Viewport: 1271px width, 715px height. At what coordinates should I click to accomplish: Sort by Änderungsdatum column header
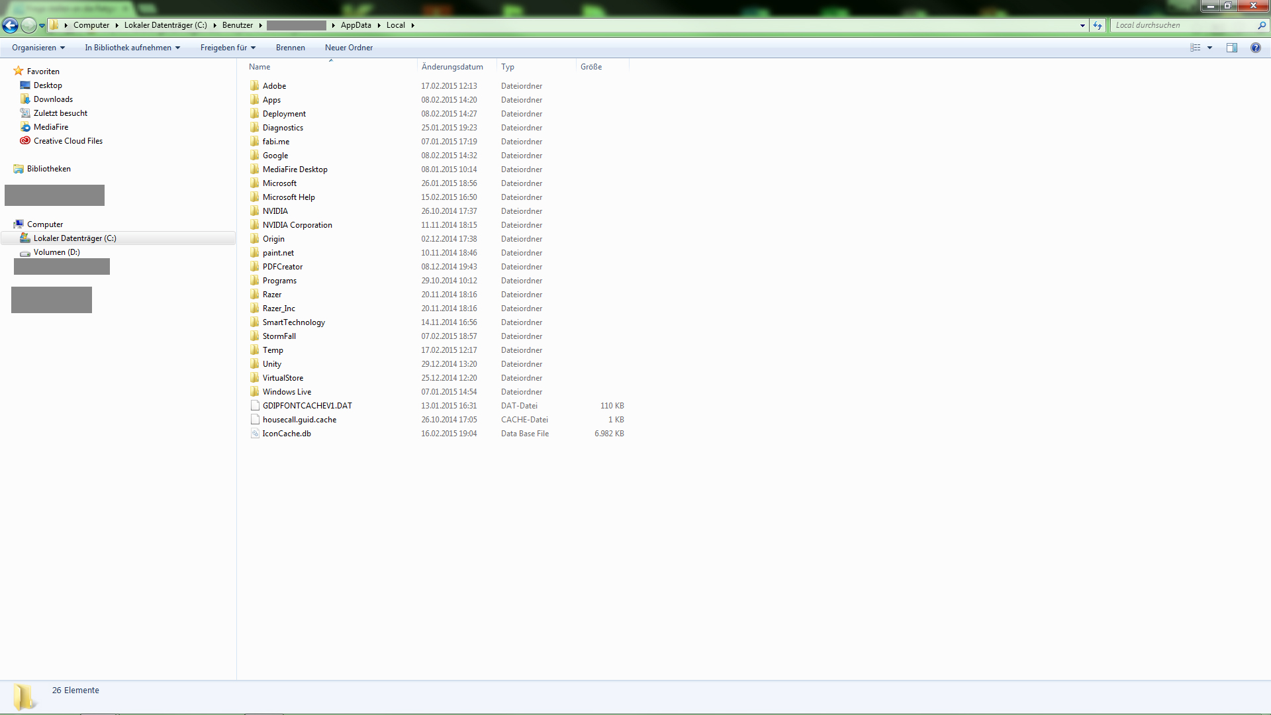(457, 67)
